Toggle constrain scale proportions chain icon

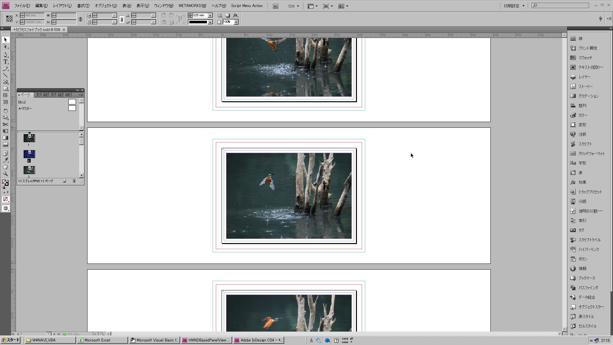coord(122,19)
